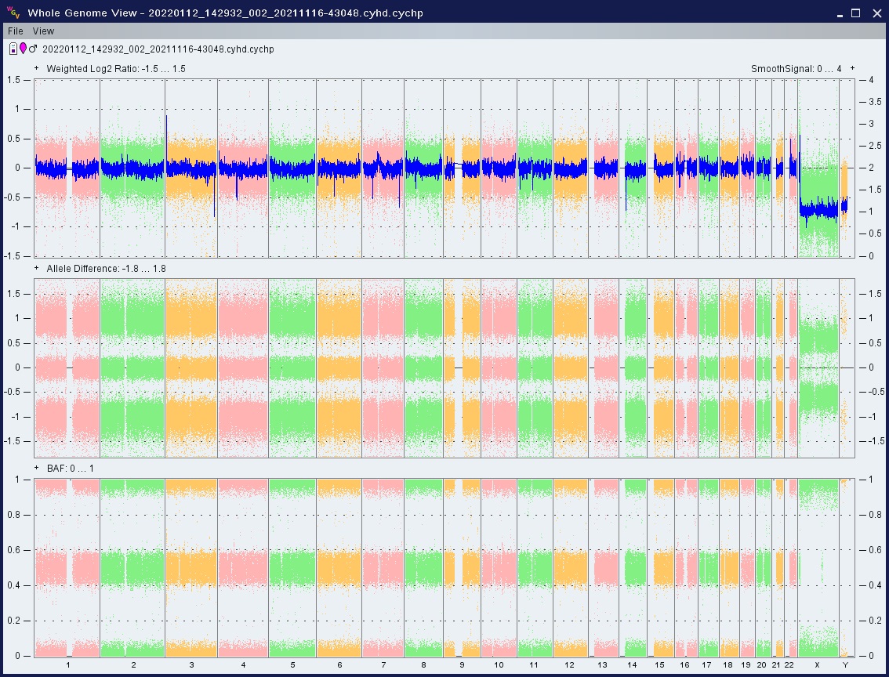Click the WGV application logo in title bar
The width and height of the screenshot is (889, 677).
click(13, 13)
